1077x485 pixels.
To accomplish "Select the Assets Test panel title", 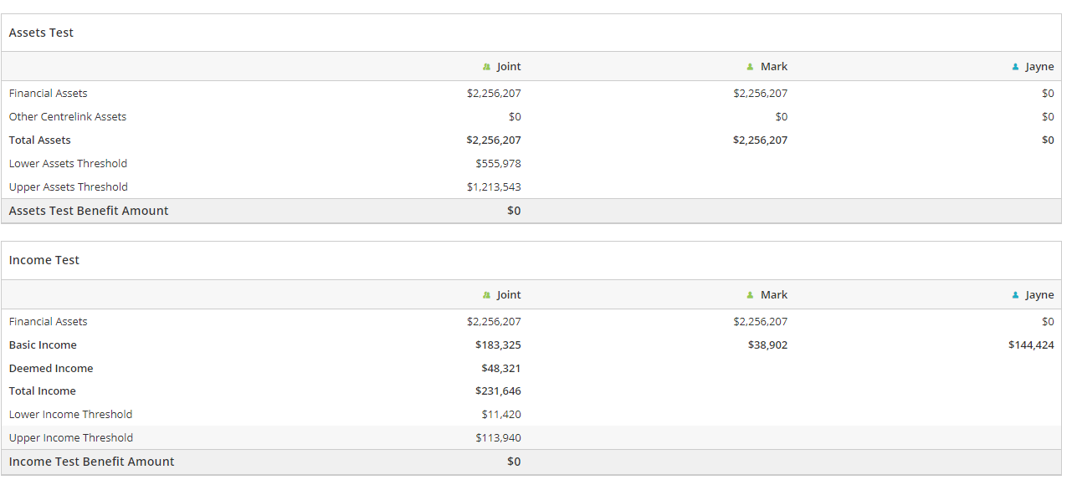I will click(41, 33).
